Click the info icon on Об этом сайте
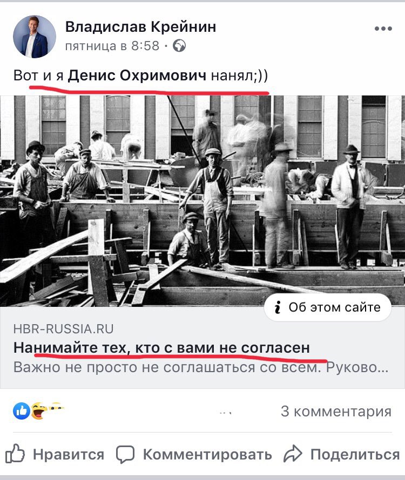The height and width of the screenshot is (480, 405). point(278,307)
